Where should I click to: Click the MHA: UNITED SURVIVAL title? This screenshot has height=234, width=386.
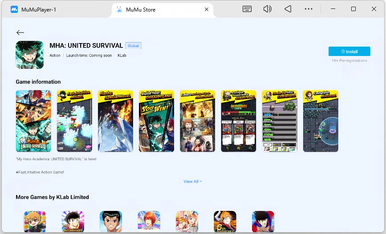86,46
